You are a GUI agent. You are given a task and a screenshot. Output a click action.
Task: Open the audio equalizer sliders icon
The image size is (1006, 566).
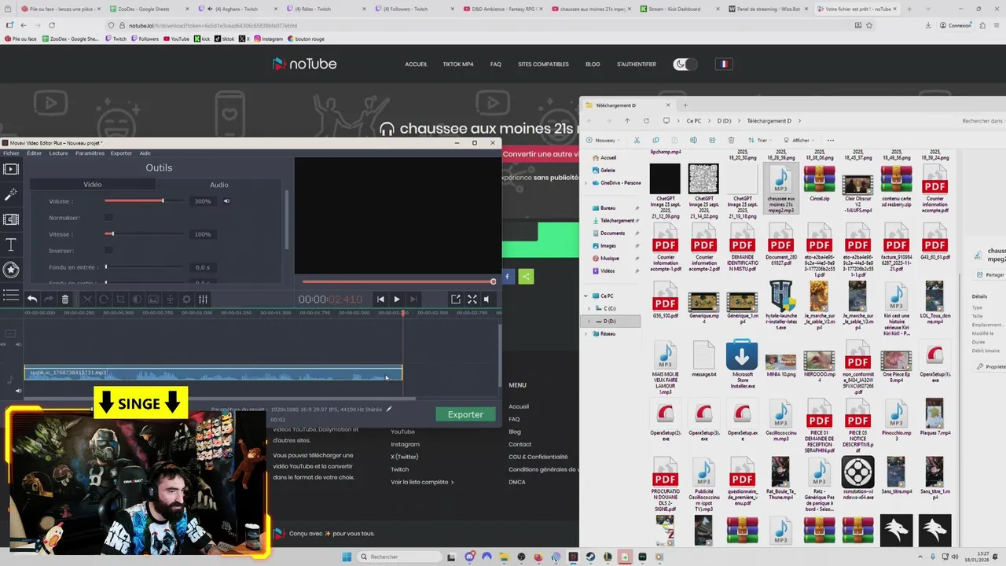click(x=203, y=299)
